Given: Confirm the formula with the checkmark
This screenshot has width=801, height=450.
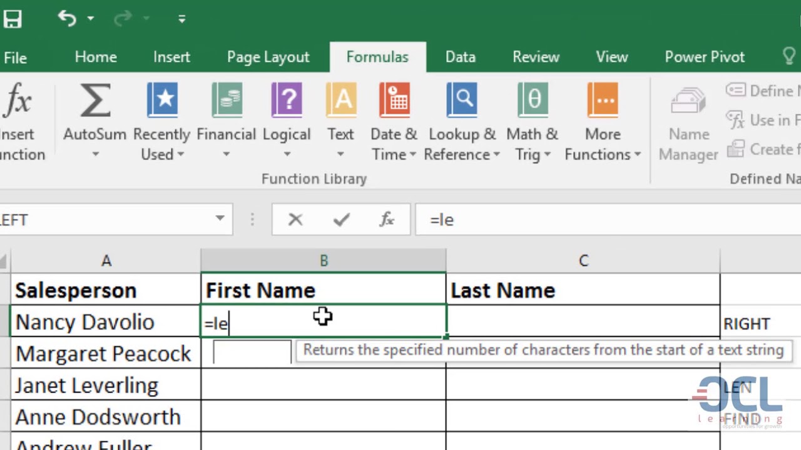Looking at the screenshot, I should coord(342,219).
